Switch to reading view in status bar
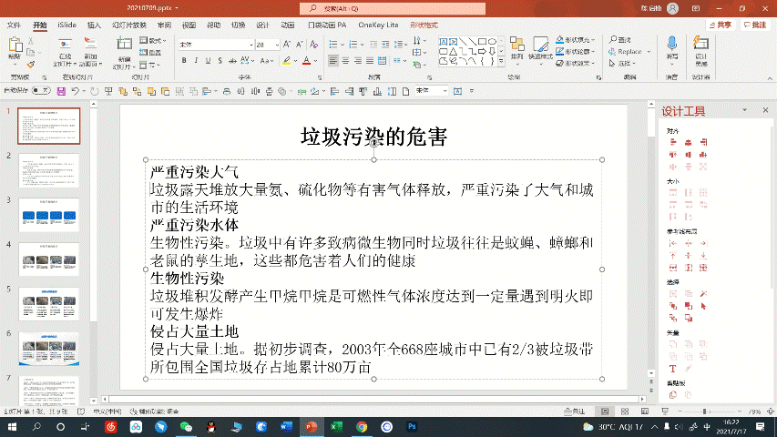This screenshot has width=777, height=437. (645, 412)
